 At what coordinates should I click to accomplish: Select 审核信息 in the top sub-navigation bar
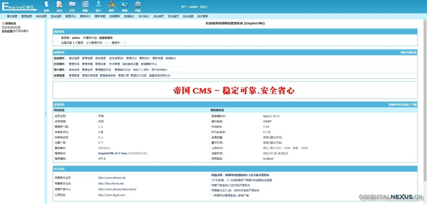pyautogui.click(x=41, y=16)
